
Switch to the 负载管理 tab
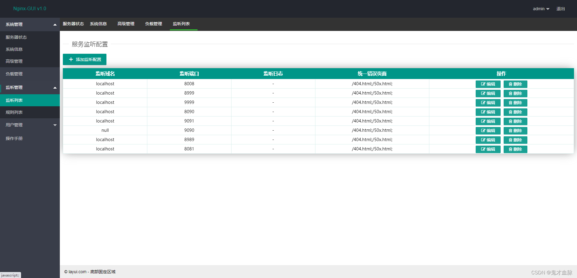coord(154,24)
